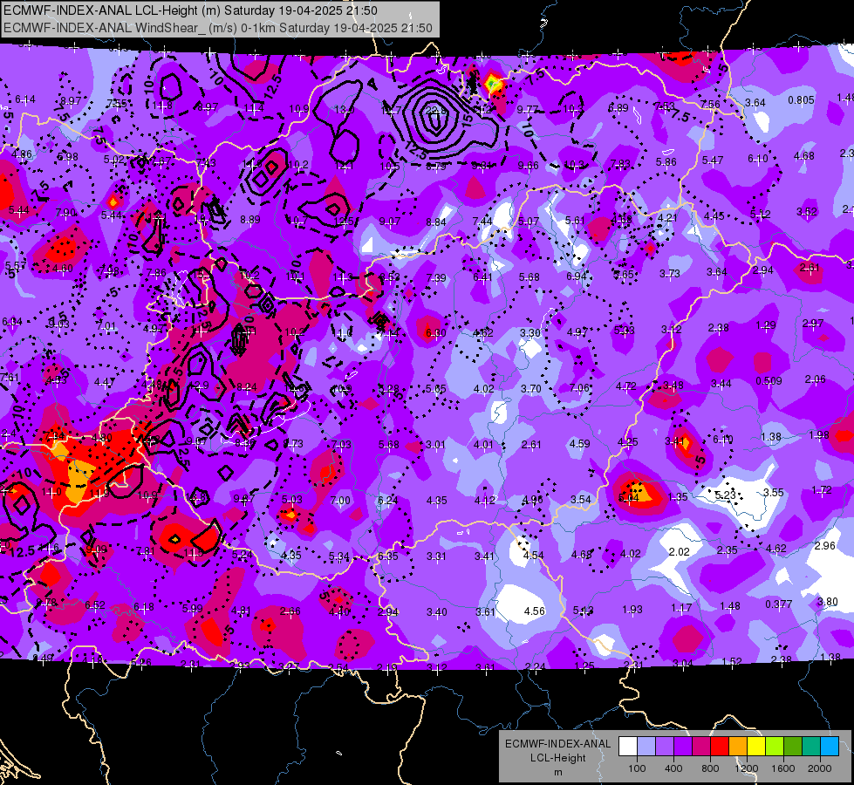Click the grid value 3.80
This screenshot has height=785, width=854.
click(x=827, y=602)
